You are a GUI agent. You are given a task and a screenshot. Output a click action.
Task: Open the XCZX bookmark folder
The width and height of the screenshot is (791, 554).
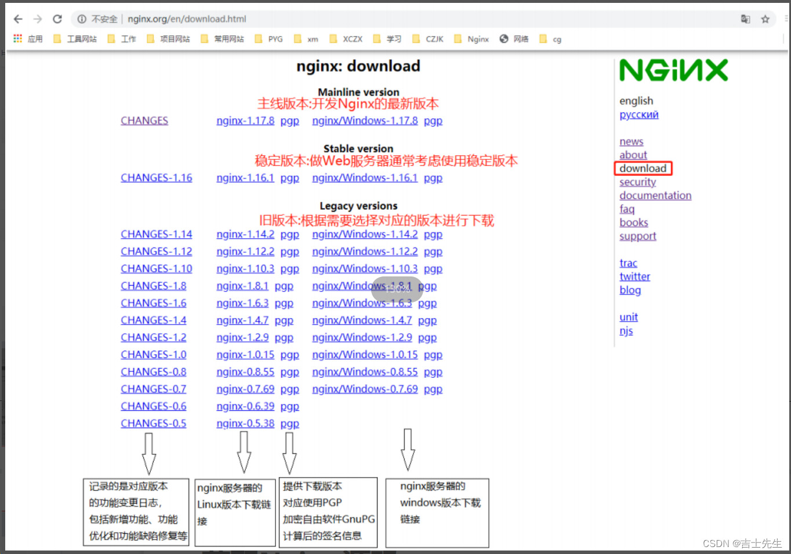pos(346,39)
